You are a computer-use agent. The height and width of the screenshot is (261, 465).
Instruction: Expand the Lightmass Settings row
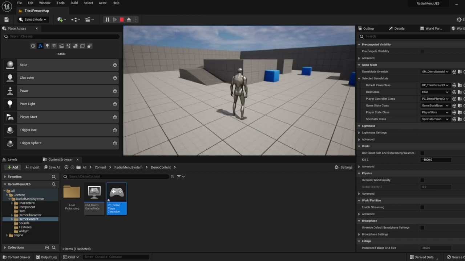click(x=359, y=133)
